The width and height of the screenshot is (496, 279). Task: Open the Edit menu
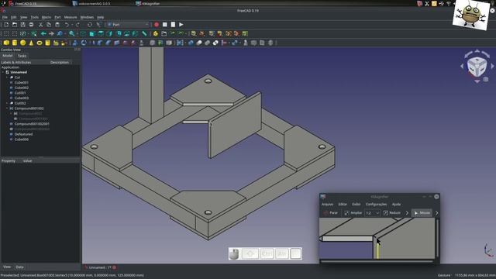14,17
